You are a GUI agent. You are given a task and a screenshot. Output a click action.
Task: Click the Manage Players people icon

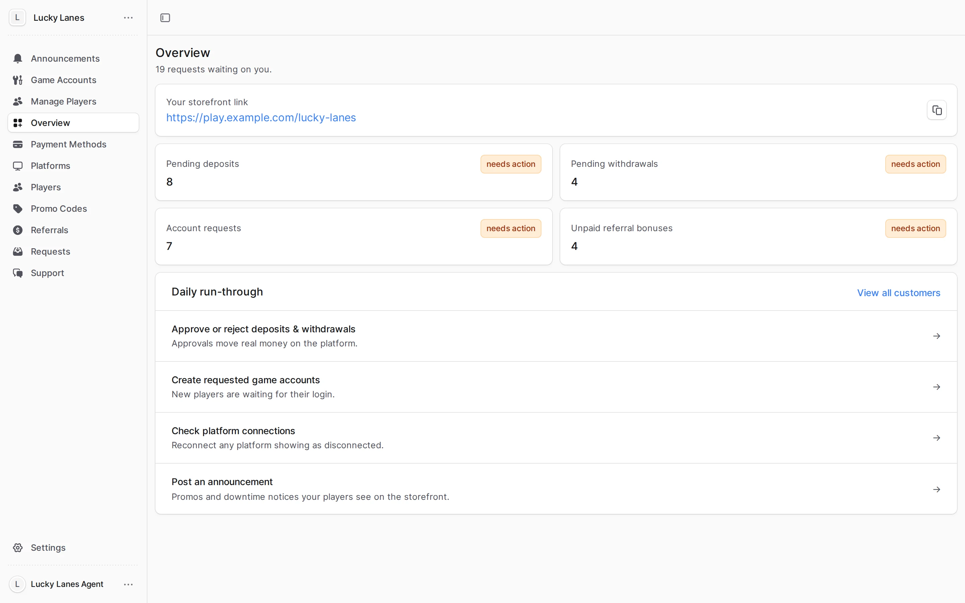coord(17,102)
